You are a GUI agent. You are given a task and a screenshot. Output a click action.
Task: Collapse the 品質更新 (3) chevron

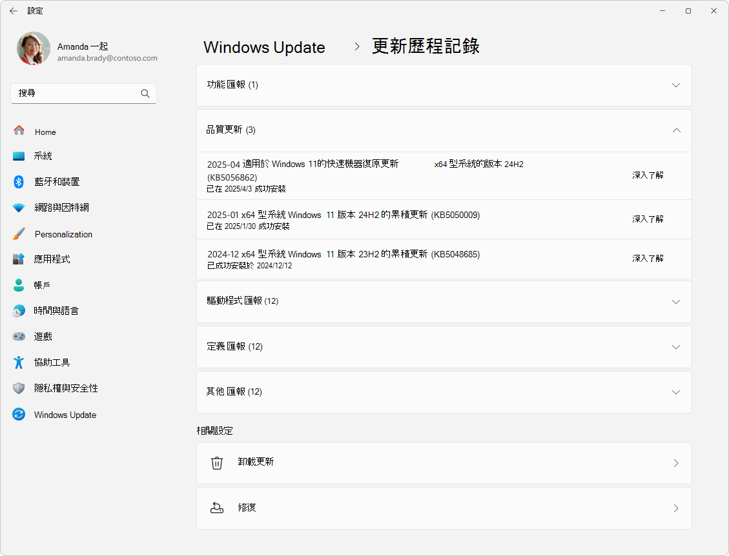click(677, 130)
